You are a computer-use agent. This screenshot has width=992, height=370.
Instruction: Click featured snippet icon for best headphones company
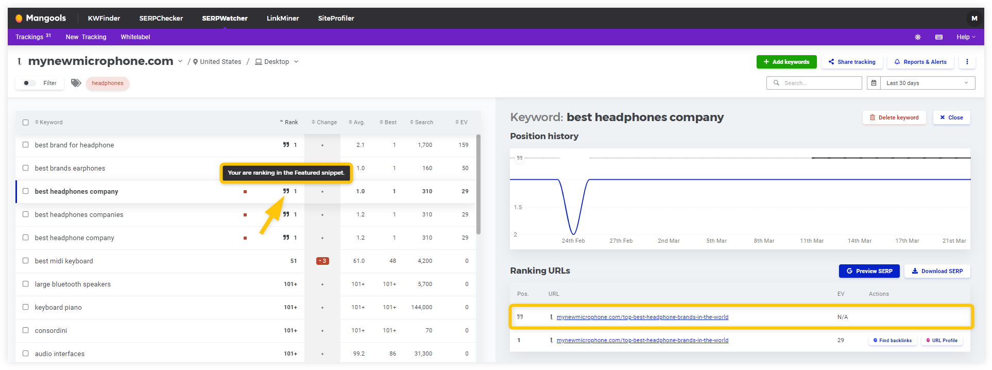(x=286, y=191)
